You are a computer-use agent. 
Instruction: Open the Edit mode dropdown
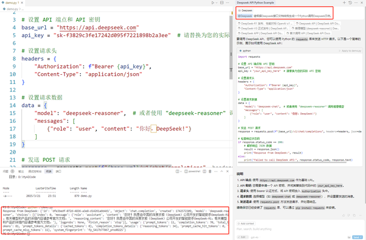tap(242, 237)
